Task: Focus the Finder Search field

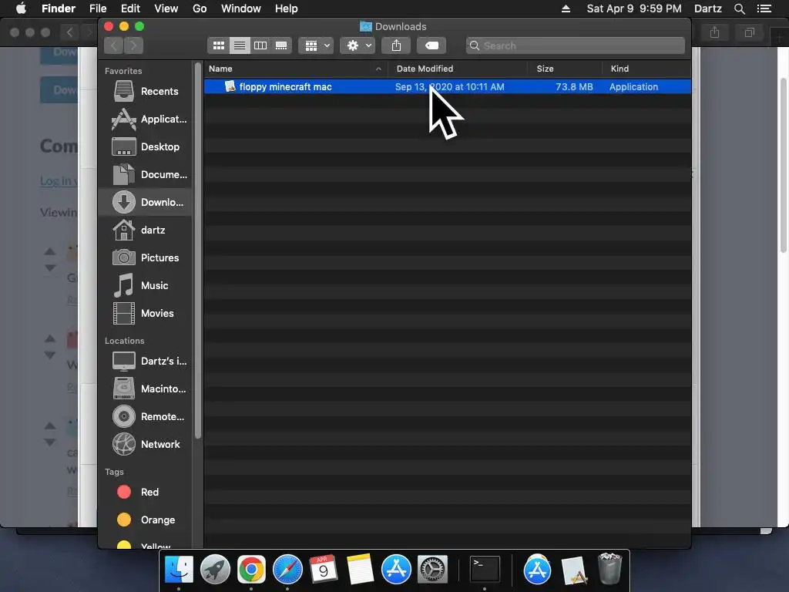Action: point(575,45)
